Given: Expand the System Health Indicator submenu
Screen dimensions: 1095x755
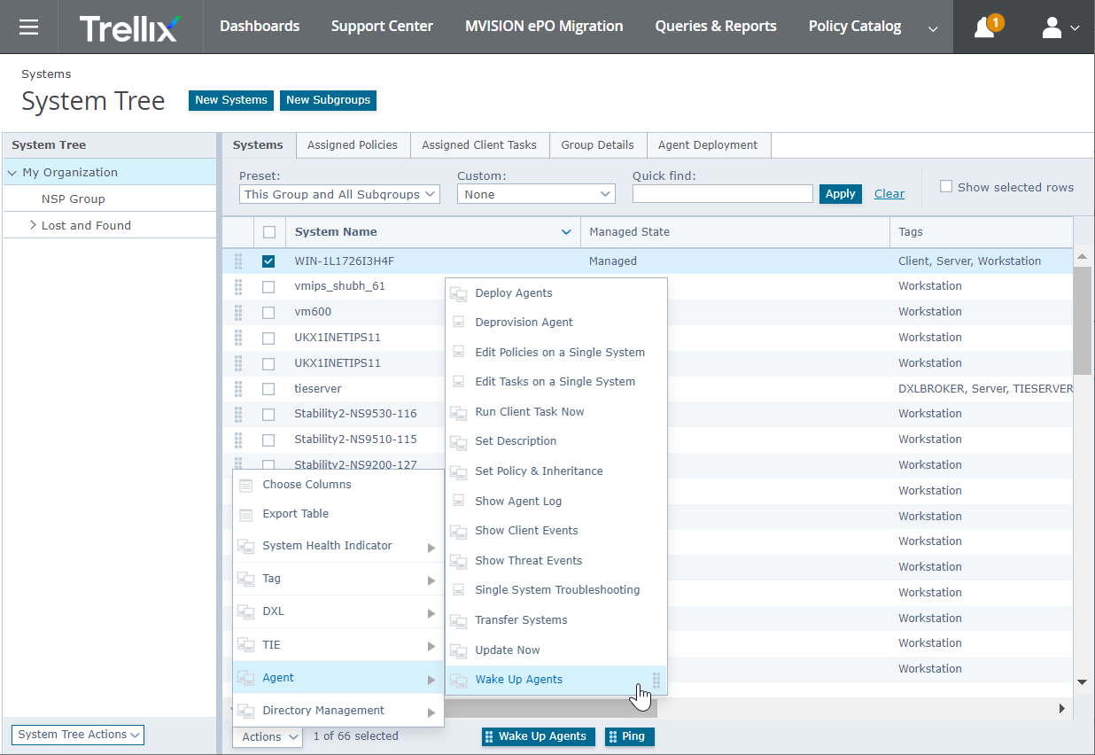Looking at the screenshot, I should point(431,548).
